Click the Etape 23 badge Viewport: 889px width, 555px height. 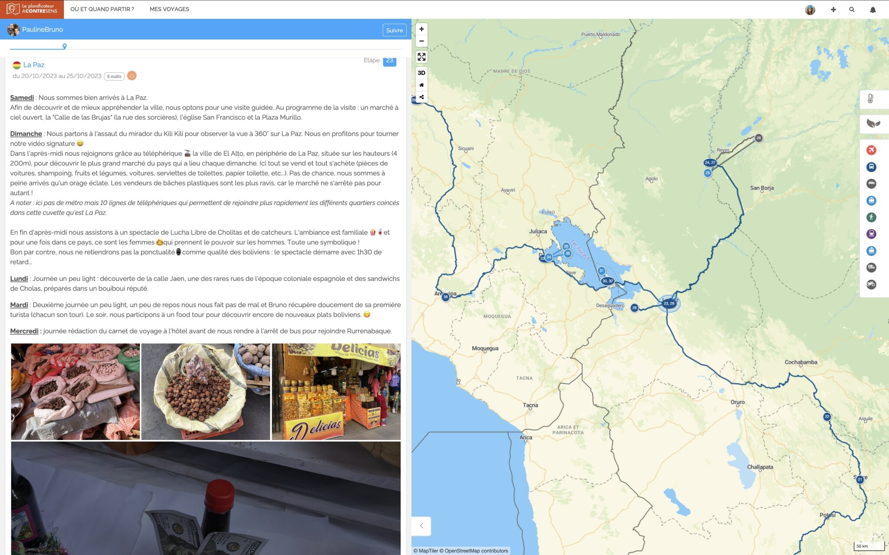389,61
